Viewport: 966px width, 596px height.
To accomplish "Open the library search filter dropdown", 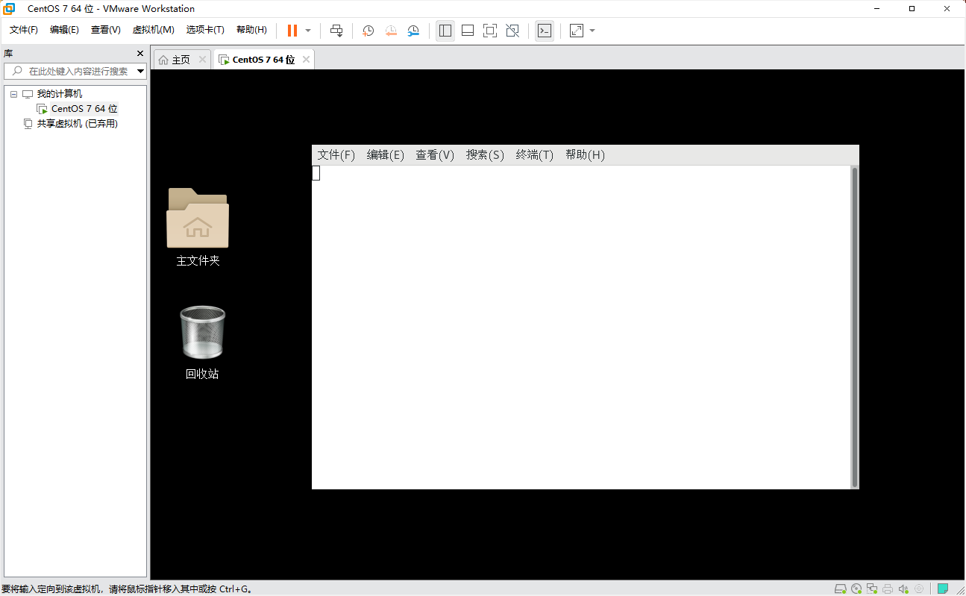I will 141,72.
